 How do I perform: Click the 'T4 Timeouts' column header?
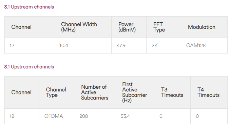point(209,92)
